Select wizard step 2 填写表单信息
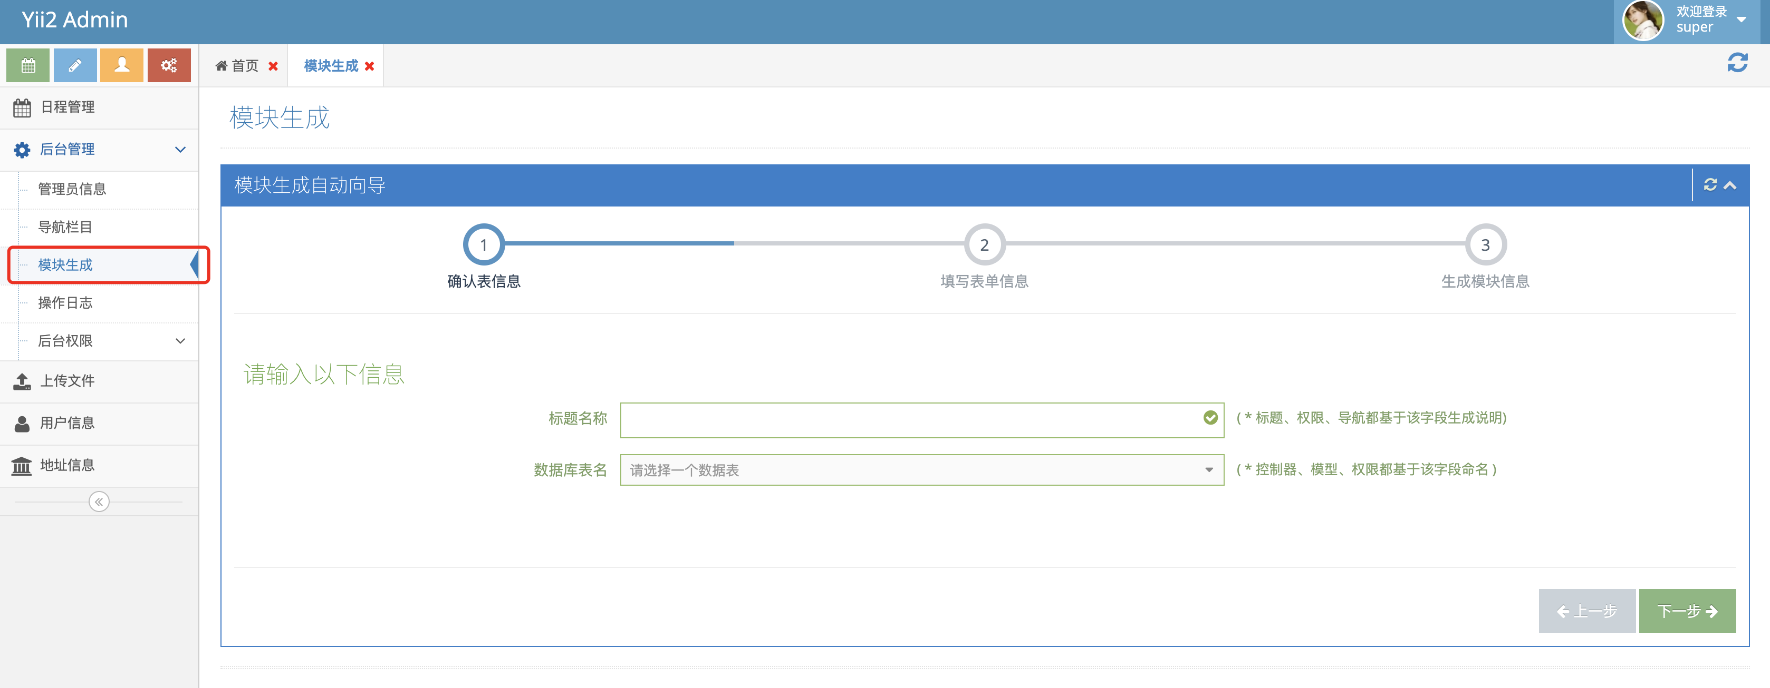This screenshot has width=1770, height=688. tap(984, 245)
